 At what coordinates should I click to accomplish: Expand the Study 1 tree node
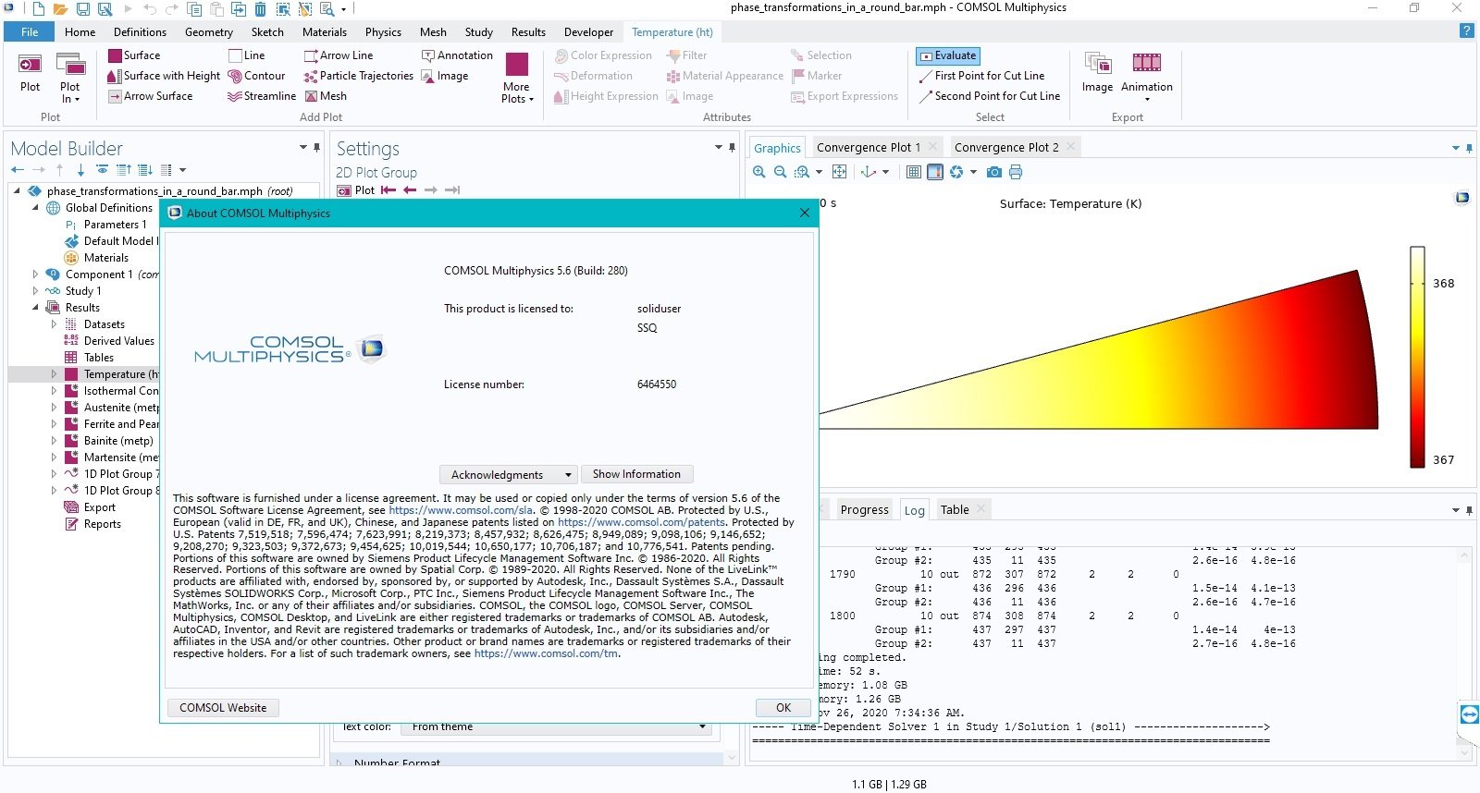tap(35, 291)
